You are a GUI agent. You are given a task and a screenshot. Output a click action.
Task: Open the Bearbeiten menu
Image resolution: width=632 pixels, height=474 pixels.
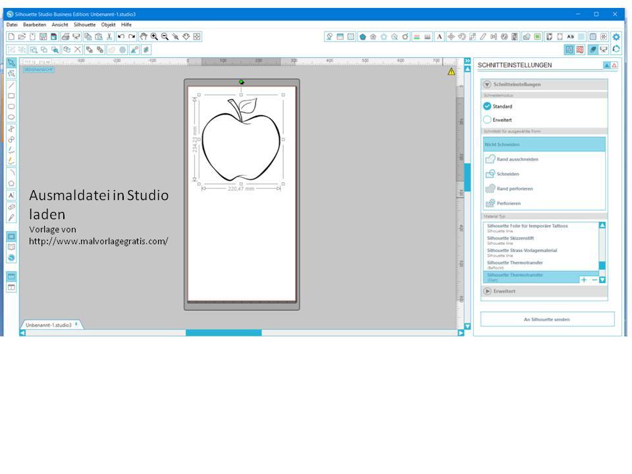tap(35, 24)
